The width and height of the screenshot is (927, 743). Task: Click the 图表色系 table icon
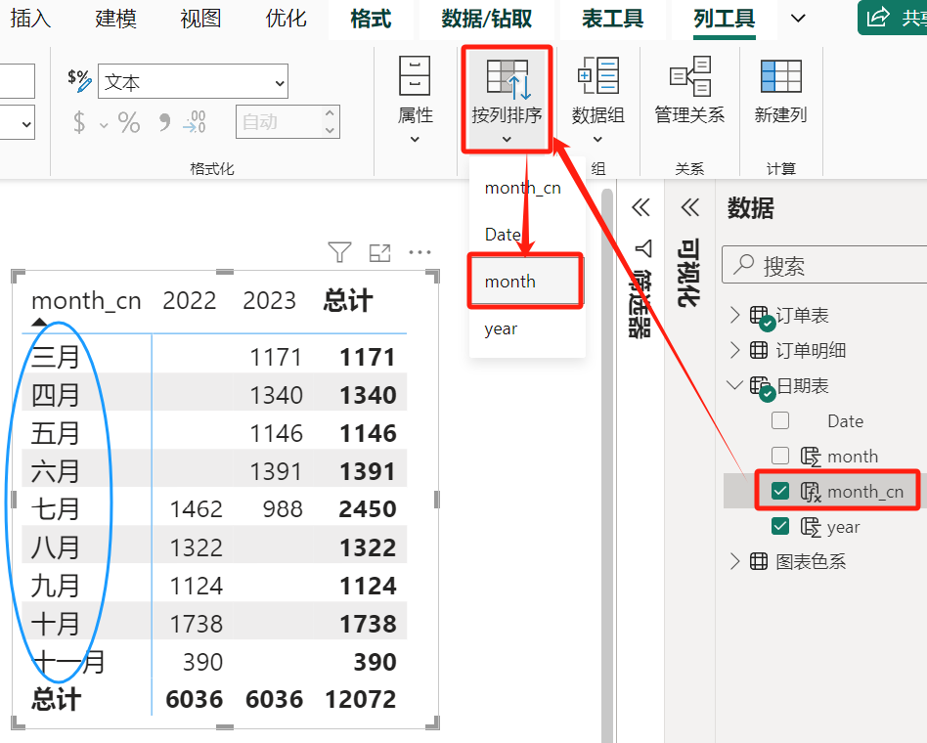tap(759, 561)
